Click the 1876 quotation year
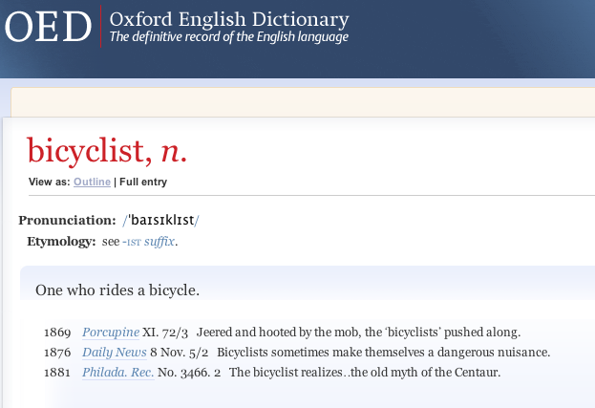The image size is (595, 408). point(57,353)
